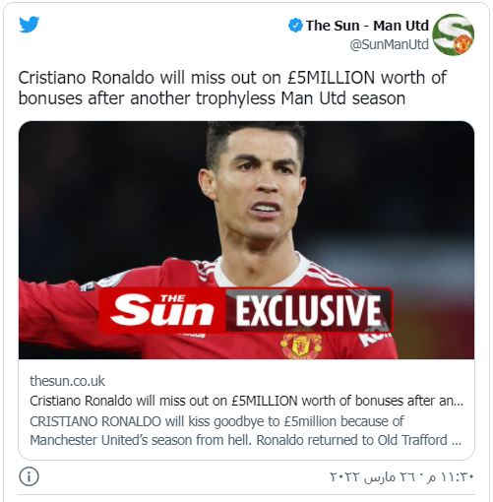Open the article preview photo
The height and width of the screenshot is (502, 493).
coord(246,240)
